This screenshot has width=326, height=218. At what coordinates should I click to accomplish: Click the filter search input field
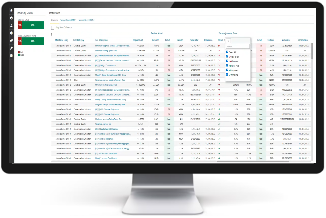[x=238, y=46]
